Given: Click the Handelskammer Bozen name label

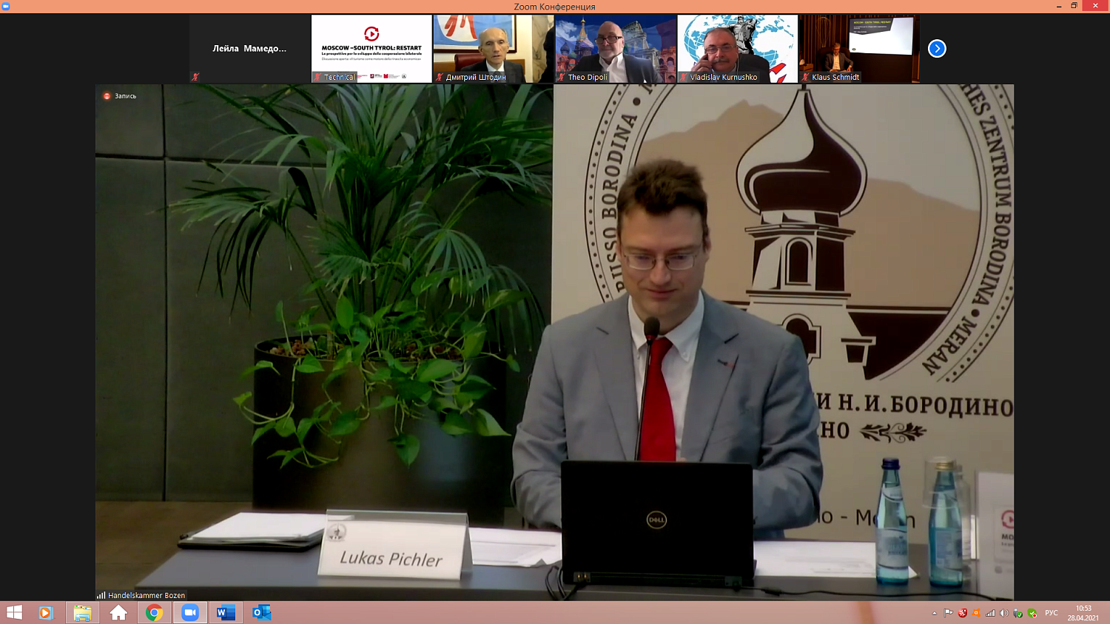Looking at the screenshot, I should [x=147, y=595].
